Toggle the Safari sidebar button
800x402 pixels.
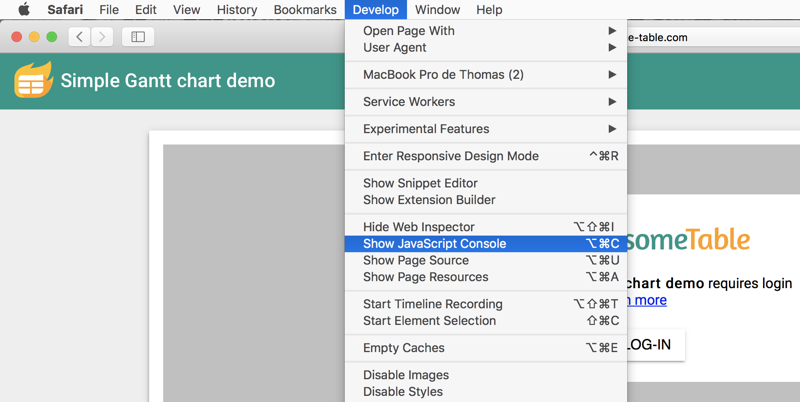point(138,37)
